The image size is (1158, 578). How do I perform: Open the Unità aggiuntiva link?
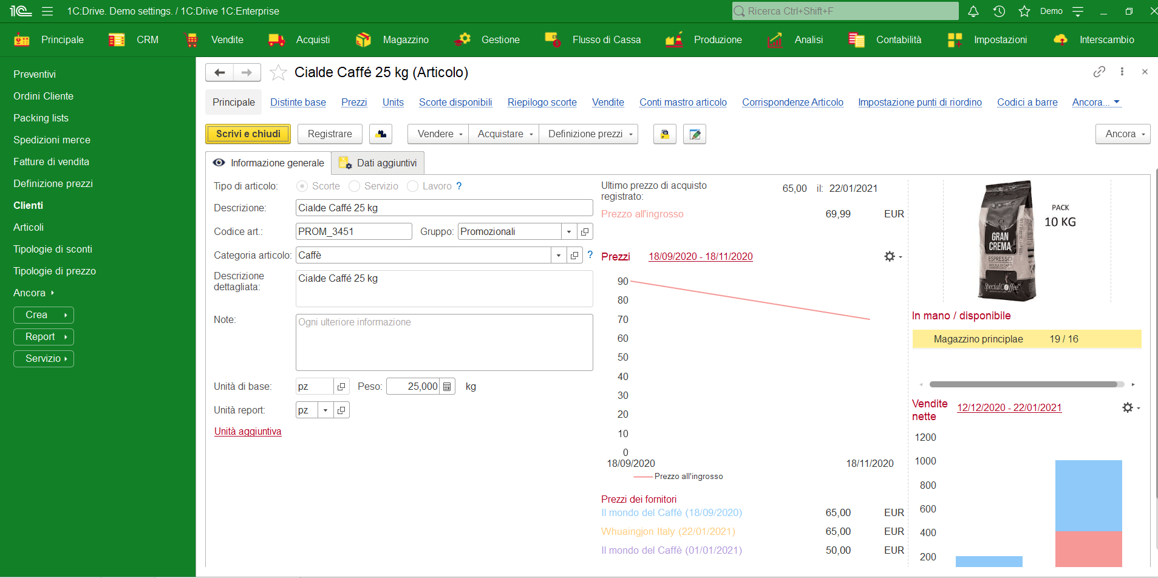click(248, 431)
